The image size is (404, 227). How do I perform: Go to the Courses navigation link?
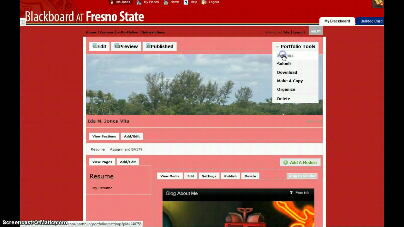click(x=107, y=32)
